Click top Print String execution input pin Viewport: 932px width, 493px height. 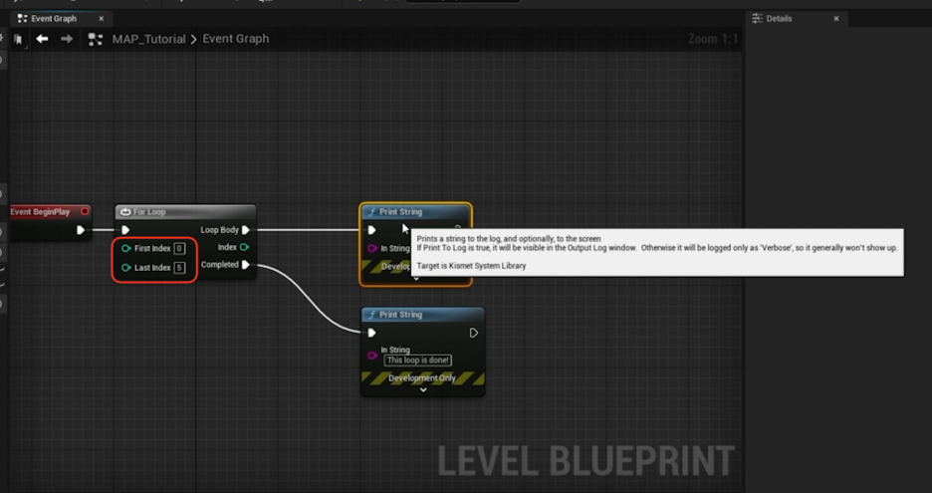point(372,230)
